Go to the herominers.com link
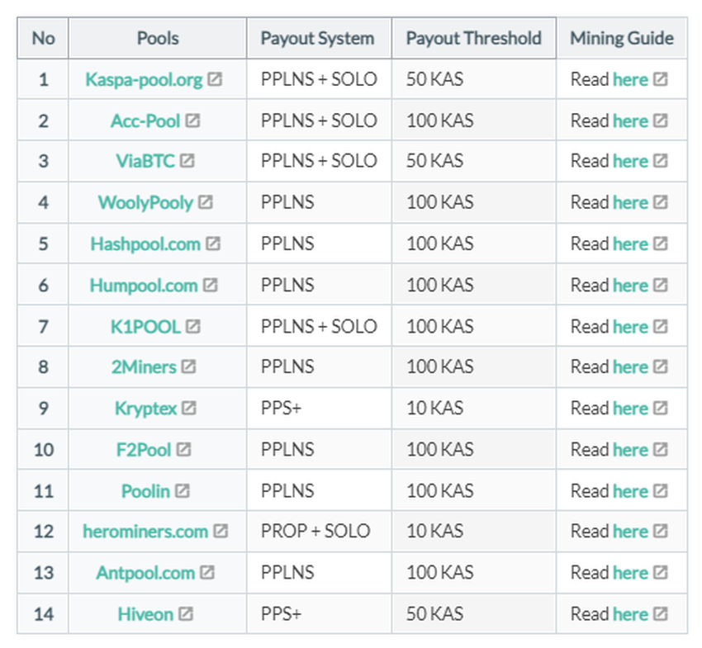This screenshot has width=702, height=648. point(145,532)
